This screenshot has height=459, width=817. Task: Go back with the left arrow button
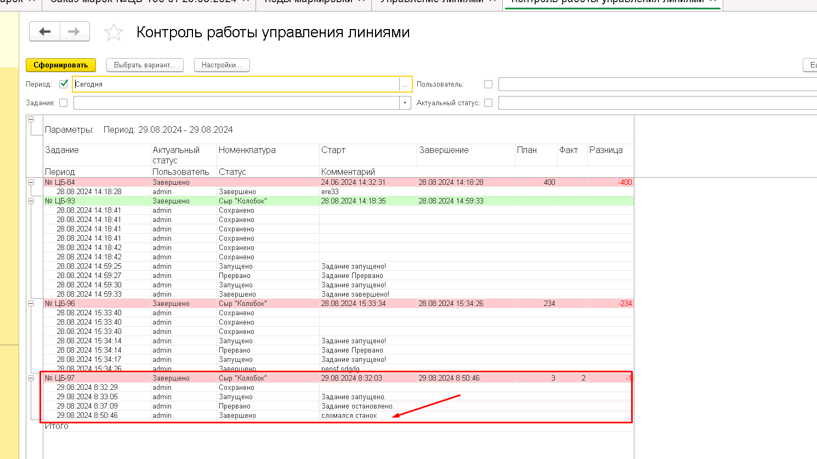tap(45, 32)
